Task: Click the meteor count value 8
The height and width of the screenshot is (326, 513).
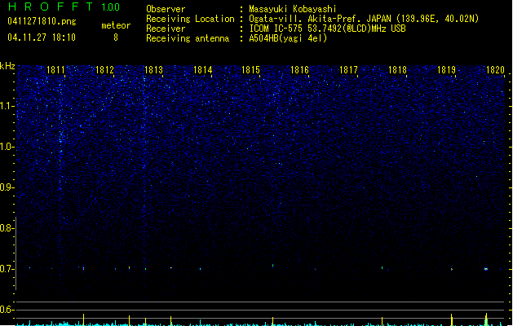Action: [x=116, y=37]
